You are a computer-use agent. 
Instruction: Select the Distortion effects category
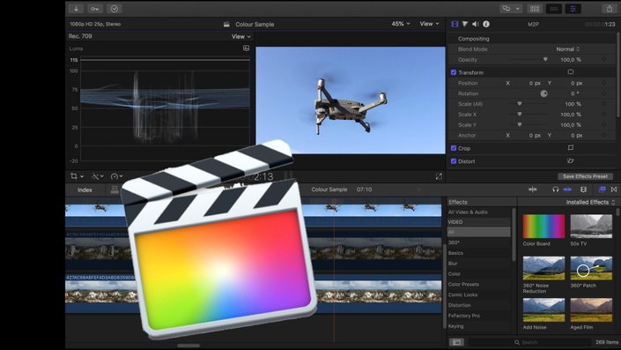coord(479,305)
